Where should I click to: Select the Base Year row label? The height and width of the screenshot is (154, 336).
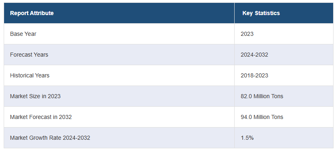[x=23, y=34]
